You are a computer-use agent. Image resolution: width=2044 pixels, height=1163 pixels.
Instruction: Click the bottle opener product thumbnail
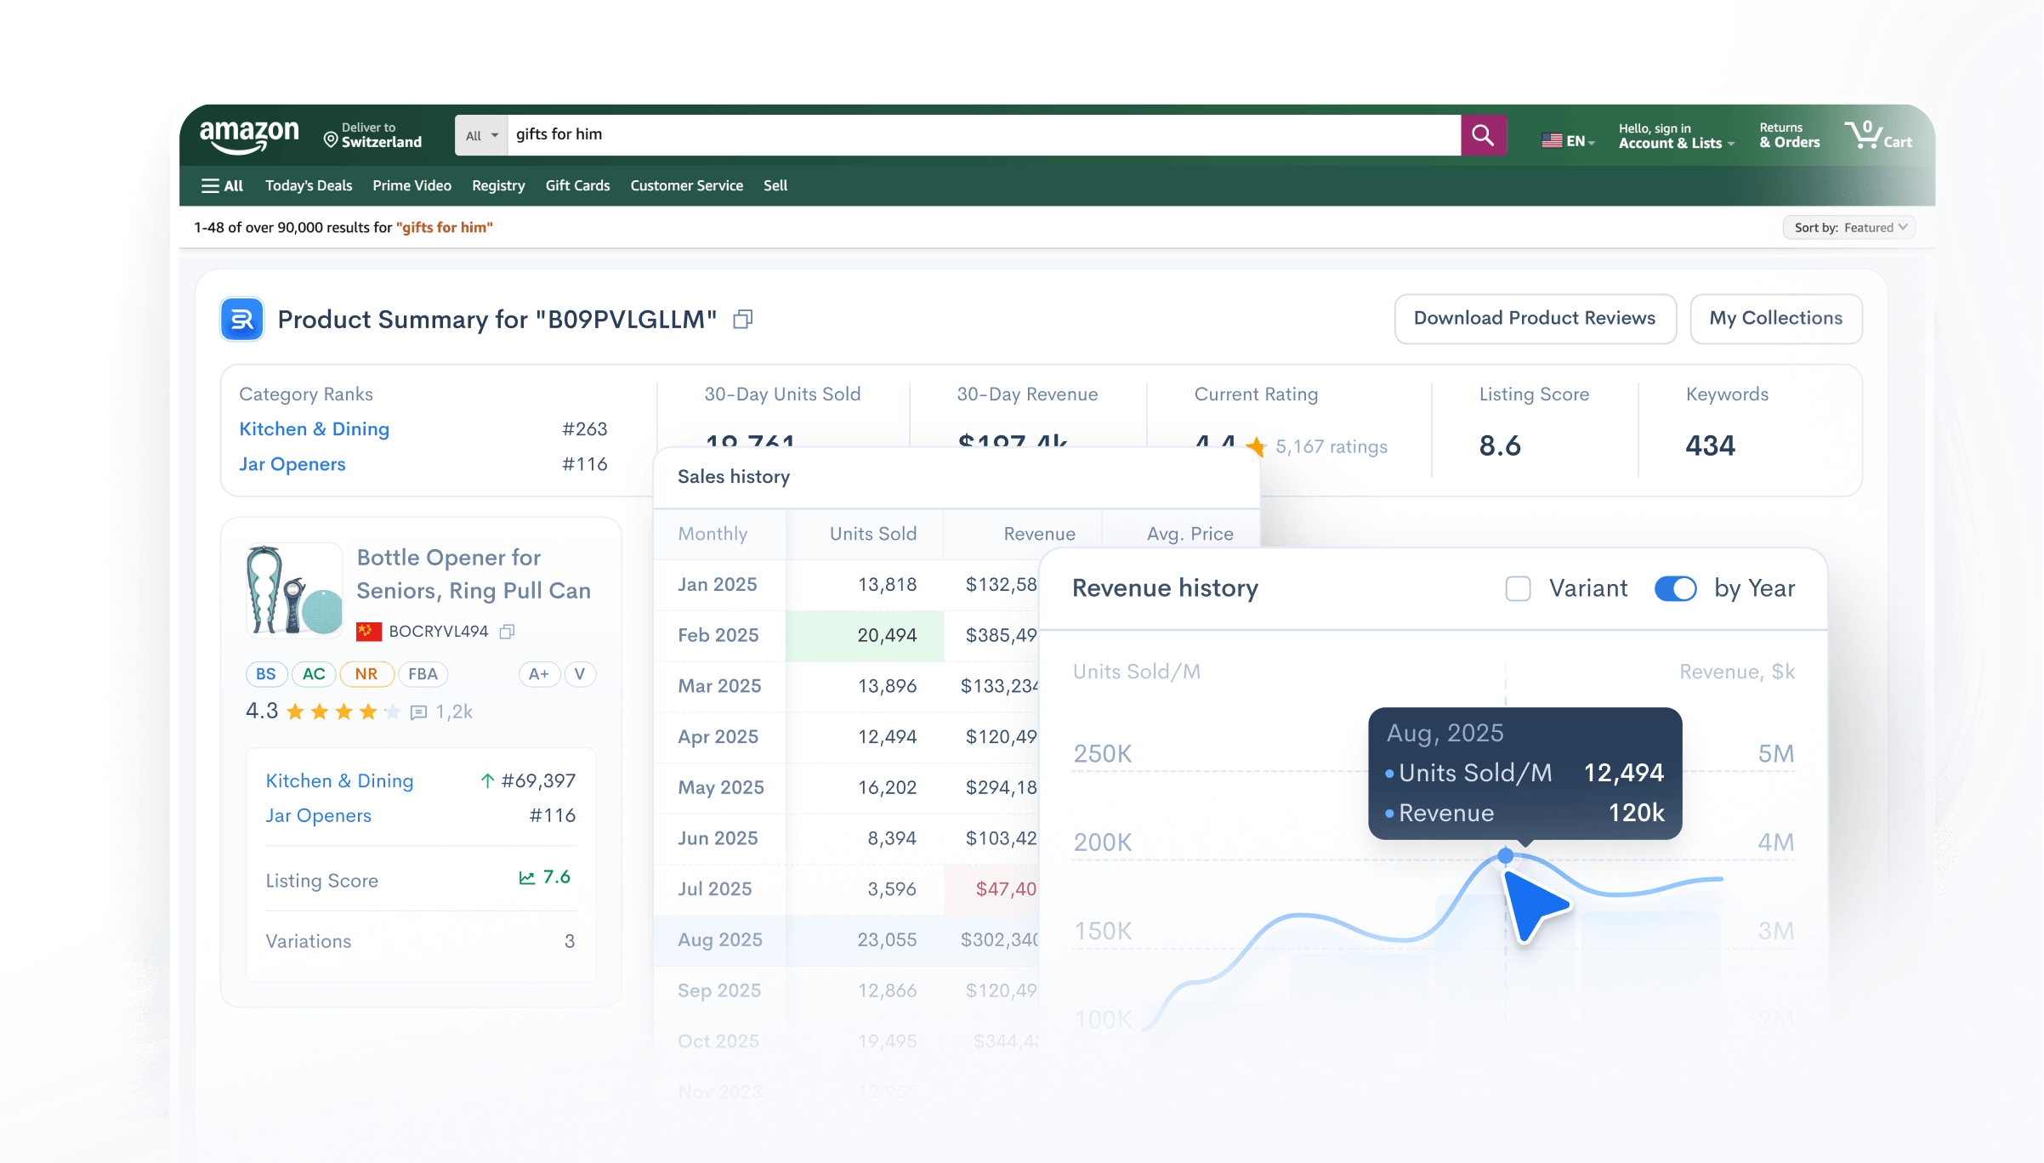[294, 590]
